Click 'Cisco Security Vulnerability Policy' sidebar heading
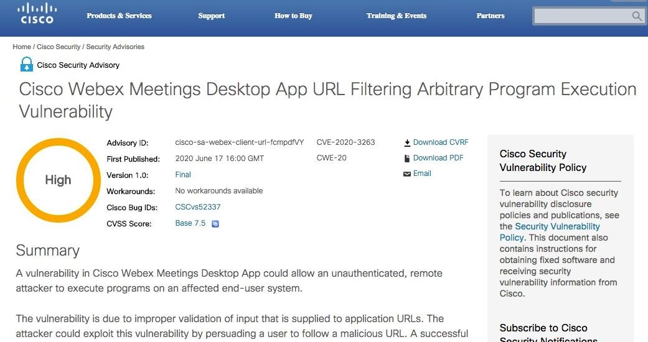 (543, 160)
